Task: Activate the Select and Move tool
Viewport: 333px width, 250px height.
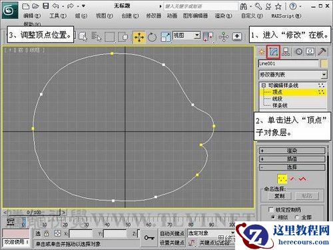Action: pyautogui.click(x=139, y=37)
